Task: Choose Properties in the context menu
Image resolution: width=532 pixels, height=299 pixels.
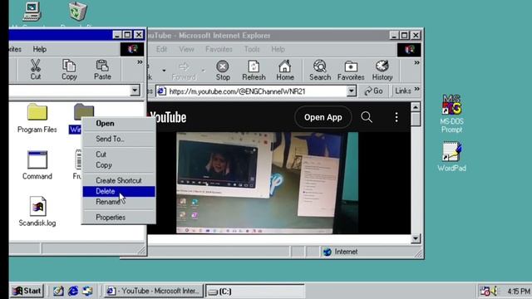Action: tap(119, 218)
